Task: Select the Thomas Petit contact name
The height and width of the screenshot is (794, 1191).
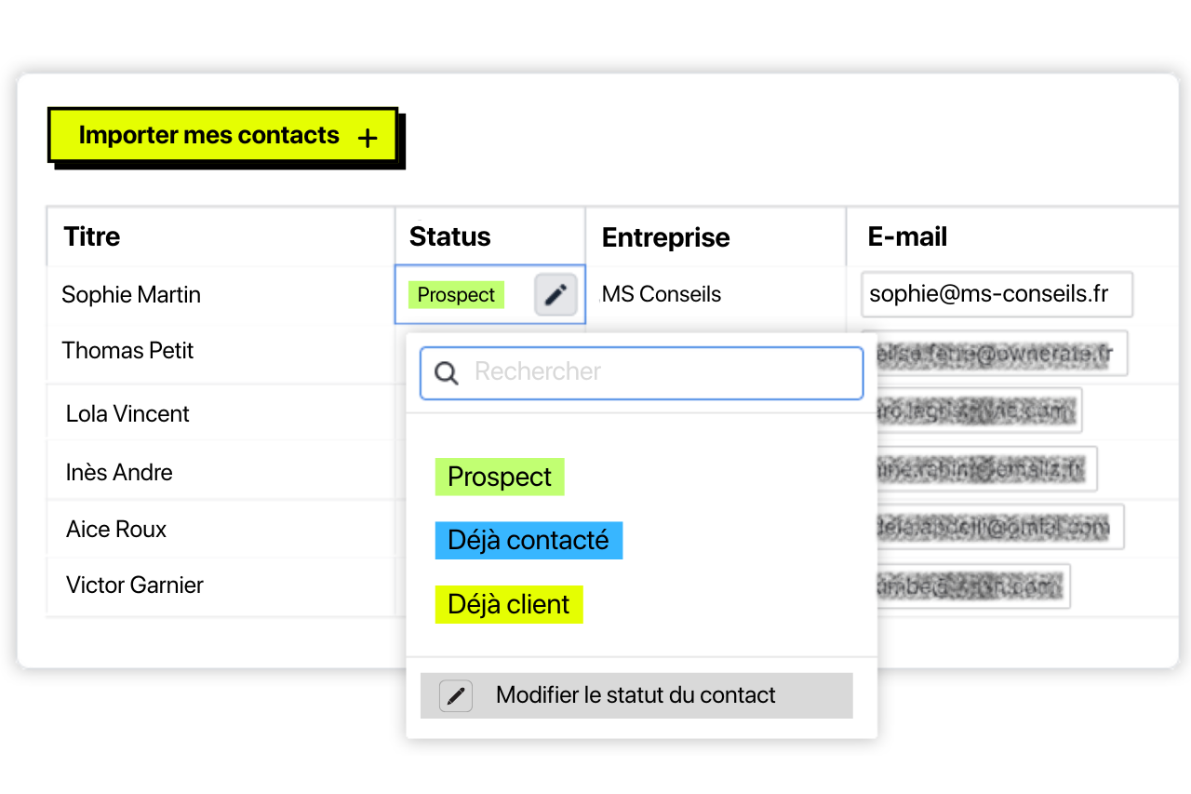Action: [127, 351]
